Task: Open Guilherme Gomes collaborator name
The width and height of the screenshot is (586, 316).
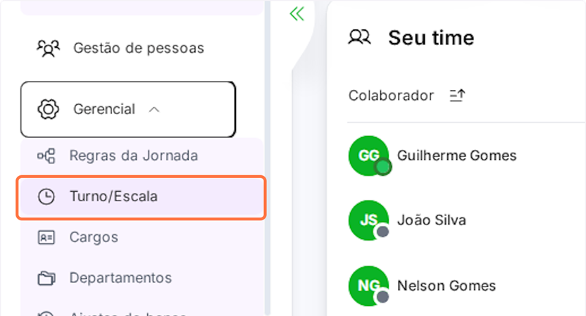Action: click(x=456, y=156)
